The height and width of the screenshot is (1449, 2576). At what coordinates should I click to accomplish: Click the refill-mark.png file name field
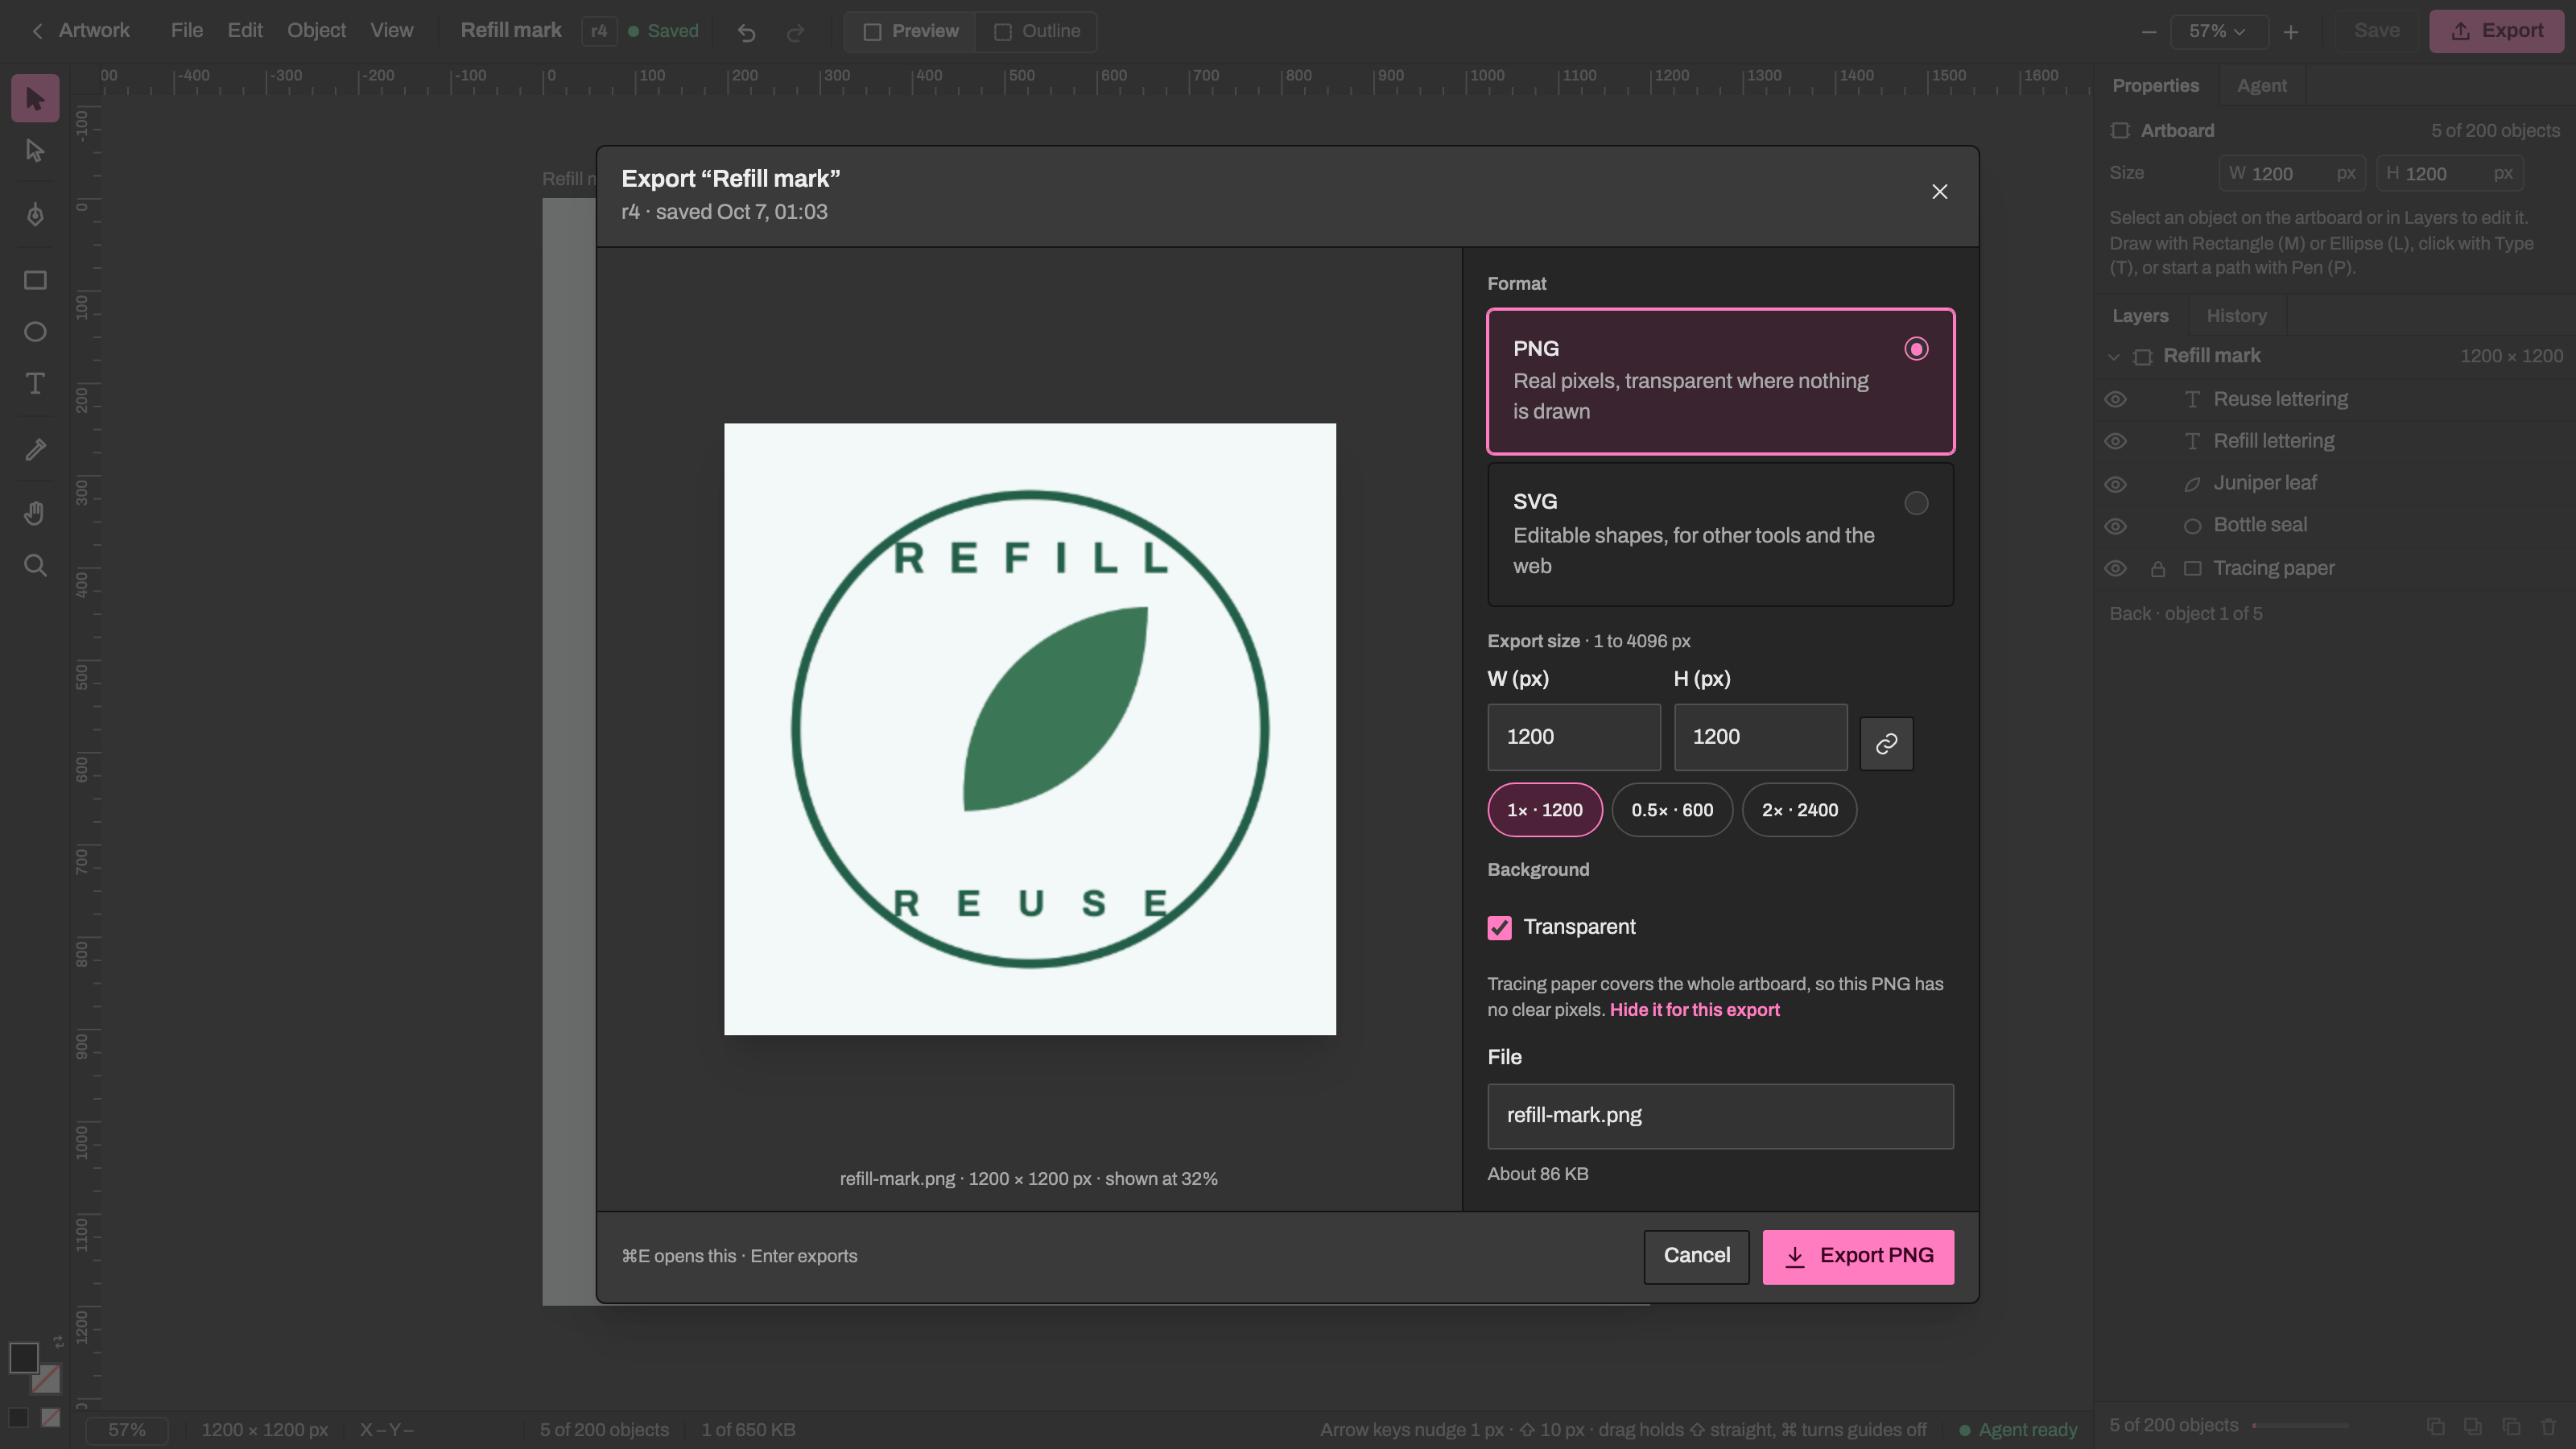[1720, 1116]
